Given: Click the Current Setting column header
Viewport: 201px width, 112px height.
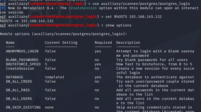Looking at the screenshot, I should 61,43.
